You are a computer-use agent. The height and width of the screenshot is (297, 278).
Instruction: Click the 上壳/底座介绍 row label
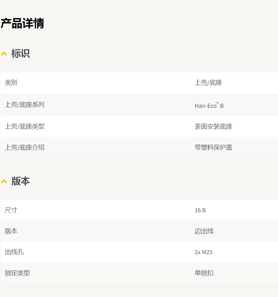(24, 147)
